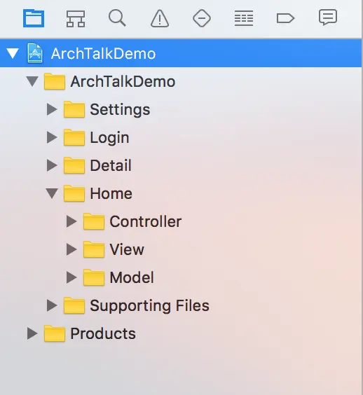Expand the Login folder triangle
363x395 pixels.
(52, 137)
